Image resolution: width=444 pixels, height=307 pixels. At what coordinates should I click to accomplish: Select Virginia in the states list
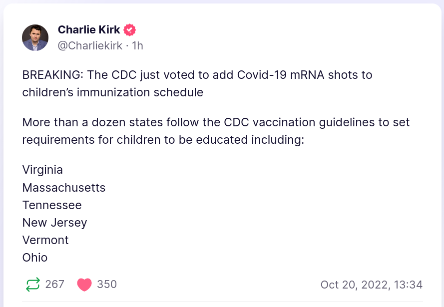pyautogui.click(x=42, y=170)
